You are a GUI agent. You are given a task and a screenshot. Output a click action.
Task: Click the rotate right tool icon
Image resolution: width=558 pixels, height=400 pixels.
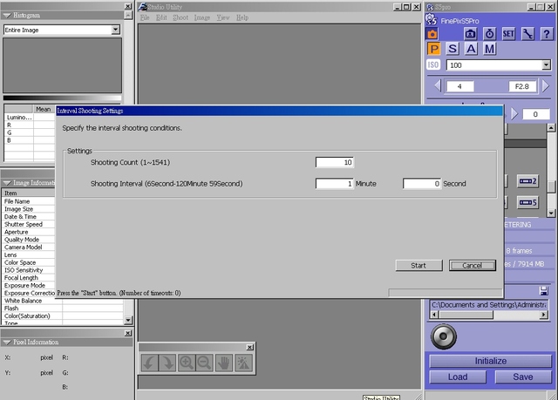(x=167, y=363)
